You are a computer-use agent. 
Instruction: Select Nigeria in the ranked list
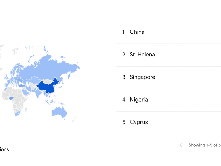(x=139, y=100)
